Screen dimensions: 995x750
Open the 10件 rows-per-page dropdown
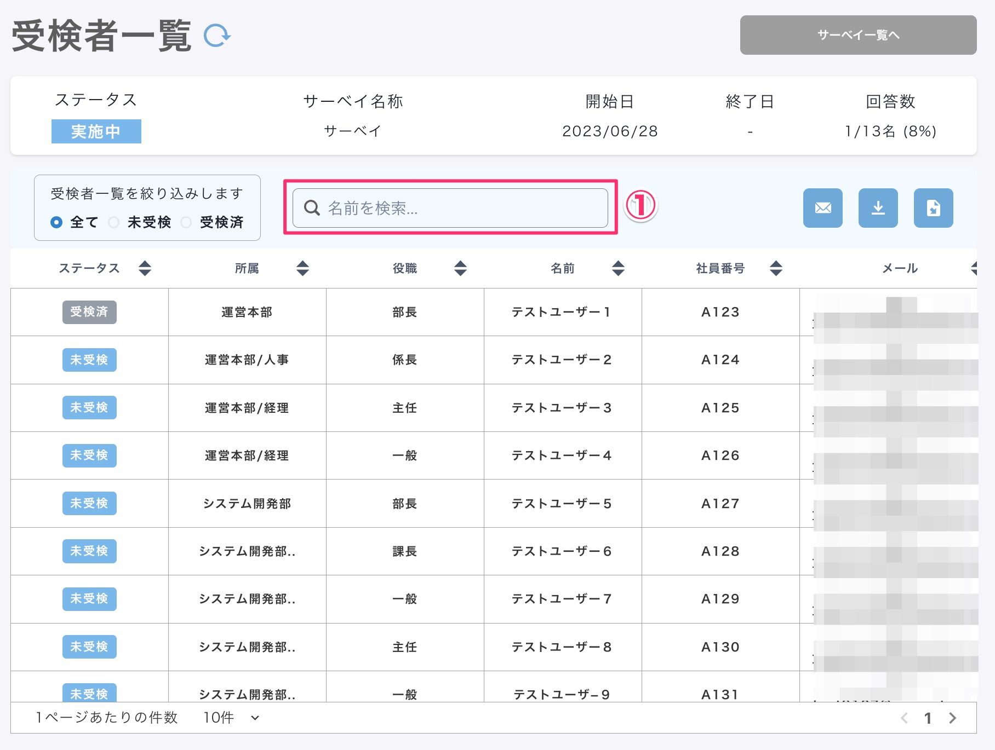pos(231,718)
